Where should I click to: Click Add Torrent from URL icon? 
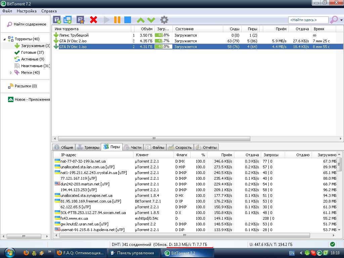point(68,20)
